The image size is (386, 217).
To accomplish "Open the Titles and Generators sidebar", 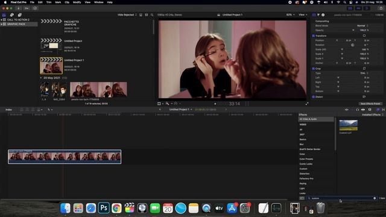I will click(x=20, y=15).
